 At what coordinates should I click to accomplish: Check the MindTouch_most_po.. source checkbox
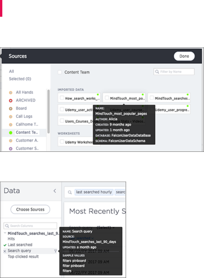pyautogui.click(x=107, y=98)
